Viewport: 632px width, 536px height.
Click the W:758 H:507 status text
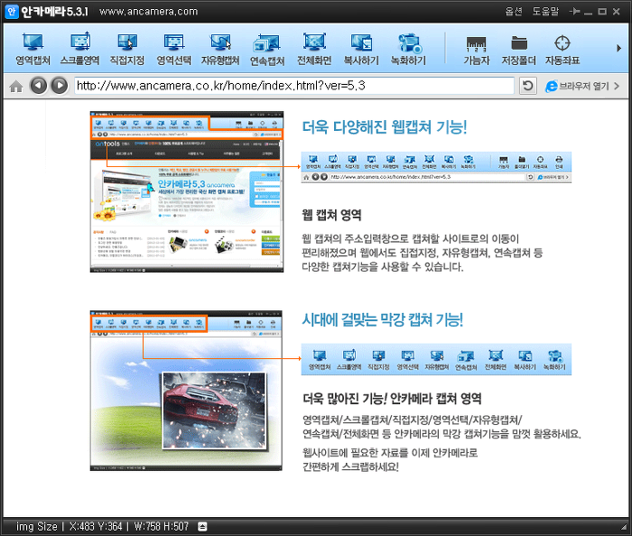pos(162,526)
